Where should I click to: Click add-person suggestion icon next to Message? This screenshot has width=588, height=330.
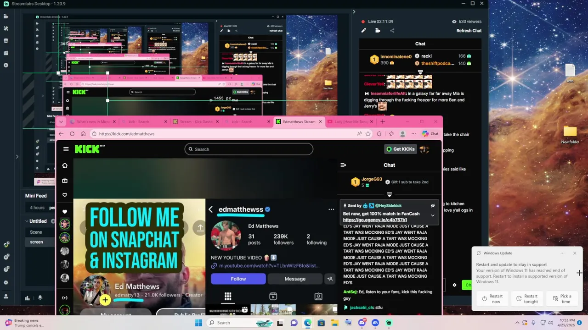(330, 279)
